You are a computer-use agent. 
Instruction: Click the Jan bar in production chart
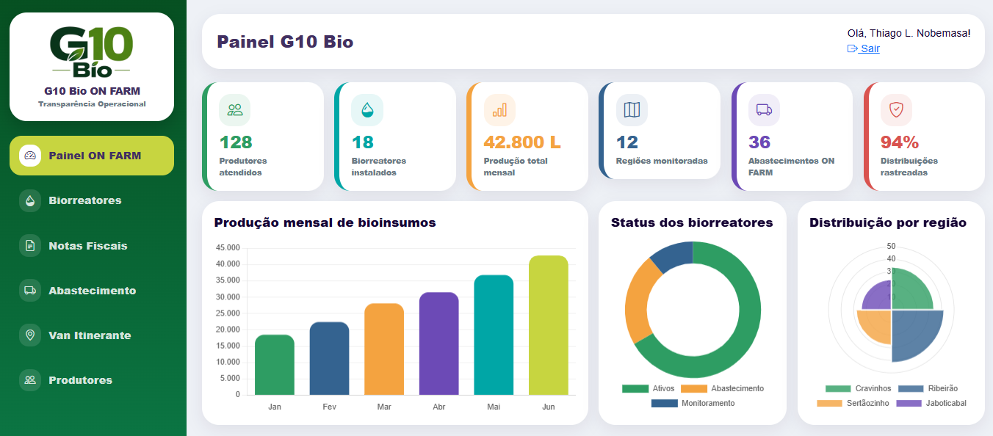tap(275, 365)
